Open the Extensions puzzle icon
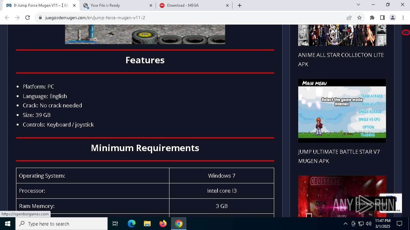 pos(372,18)
